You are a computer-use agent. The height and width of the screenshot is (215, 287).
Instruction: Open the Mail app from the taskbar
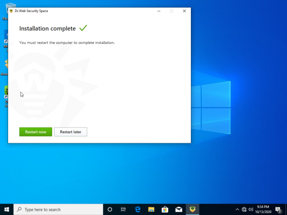pos(179,209)
